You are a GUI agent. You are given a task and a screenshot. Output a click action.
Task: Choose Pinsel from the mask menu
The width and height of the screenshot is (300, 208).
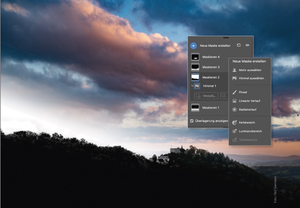250,92
